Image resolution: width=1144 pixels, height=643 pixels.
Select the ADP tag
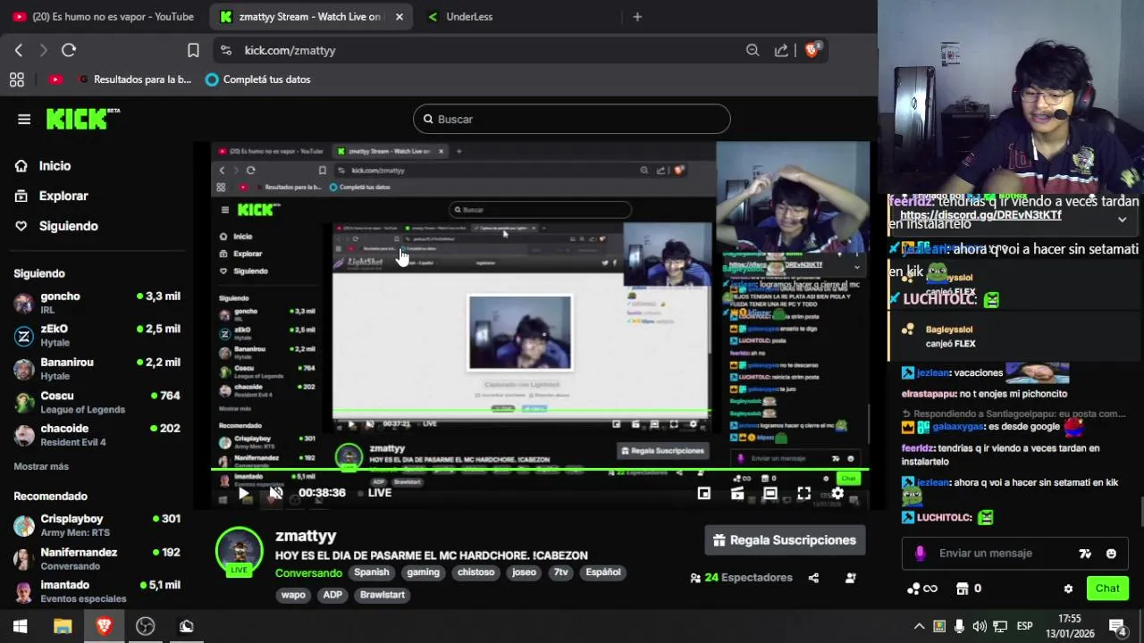click(x=332, y=595)
